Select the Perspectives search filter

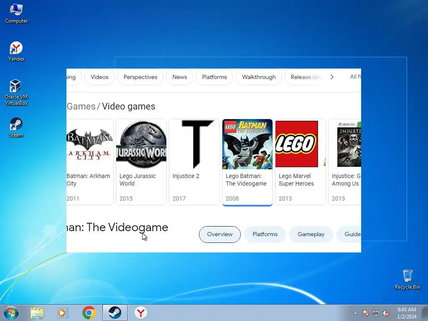140,77
